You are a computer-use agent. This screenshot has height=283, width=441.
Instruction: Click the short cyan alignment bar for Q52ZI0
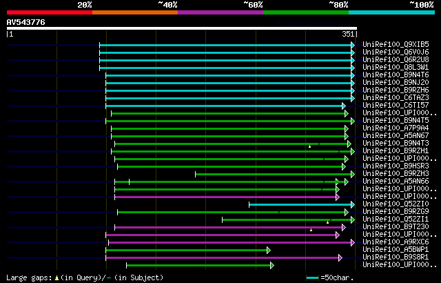[x=300, y=205]
